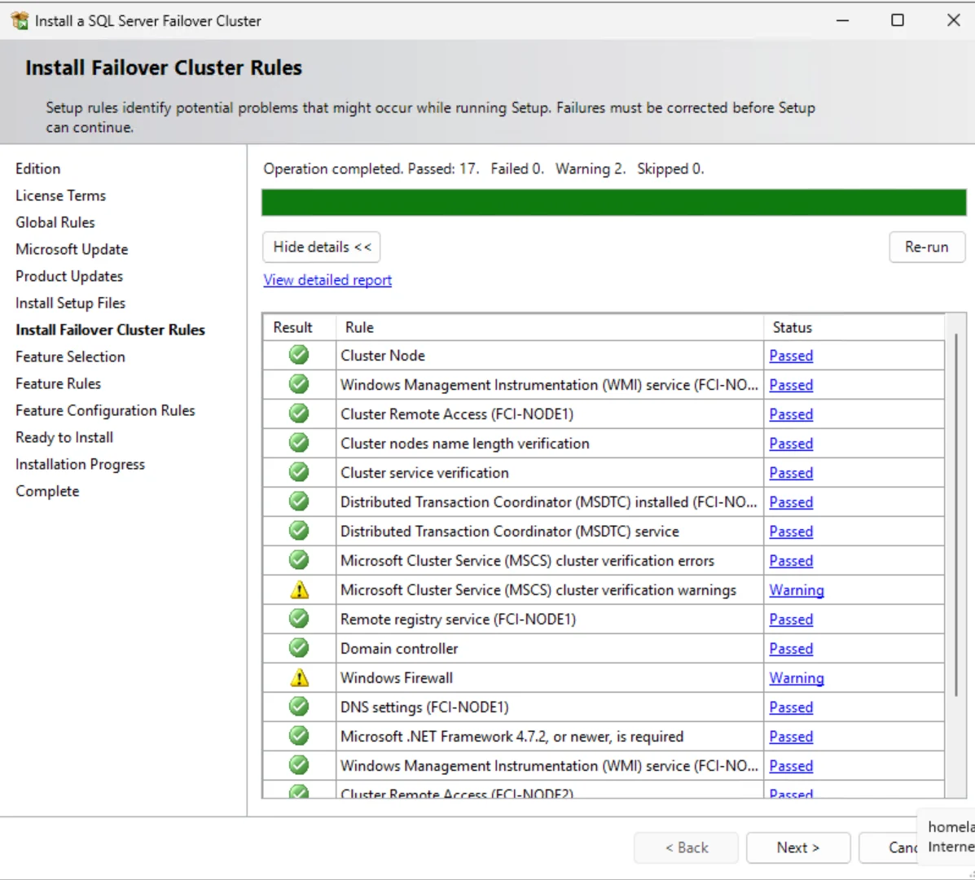
Task: Select Edition step in sidebar
Action: 38,169
